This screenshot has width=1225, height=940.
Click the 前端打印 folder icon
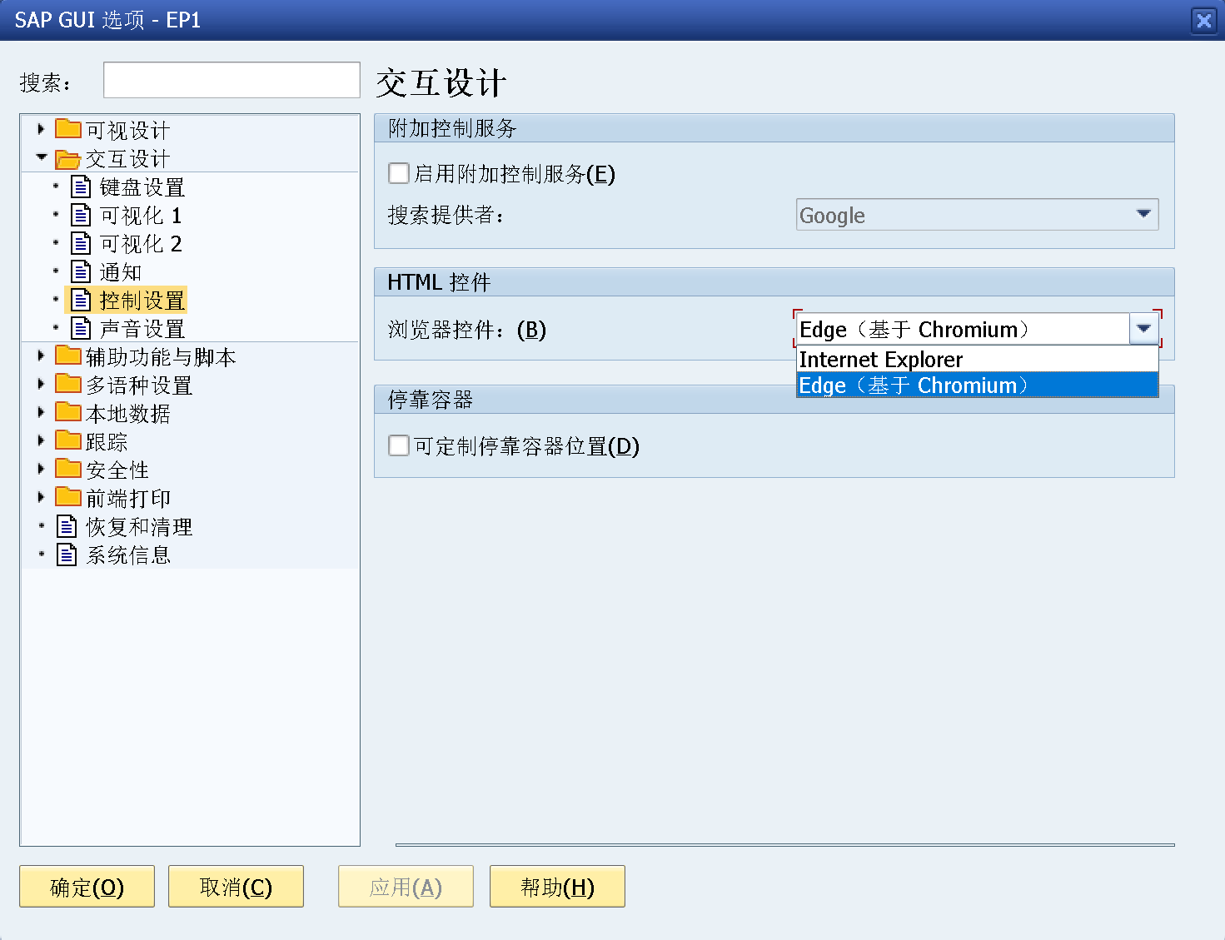click(x=69, y=497)
